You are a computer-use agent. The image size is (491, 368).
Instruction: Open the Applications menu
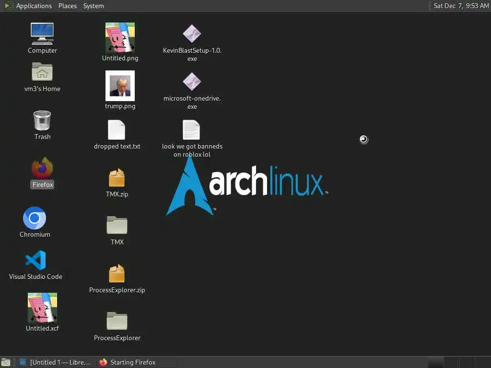(29, 6)
